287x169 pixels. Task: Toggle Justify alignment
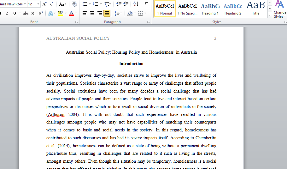click(107, 13)
